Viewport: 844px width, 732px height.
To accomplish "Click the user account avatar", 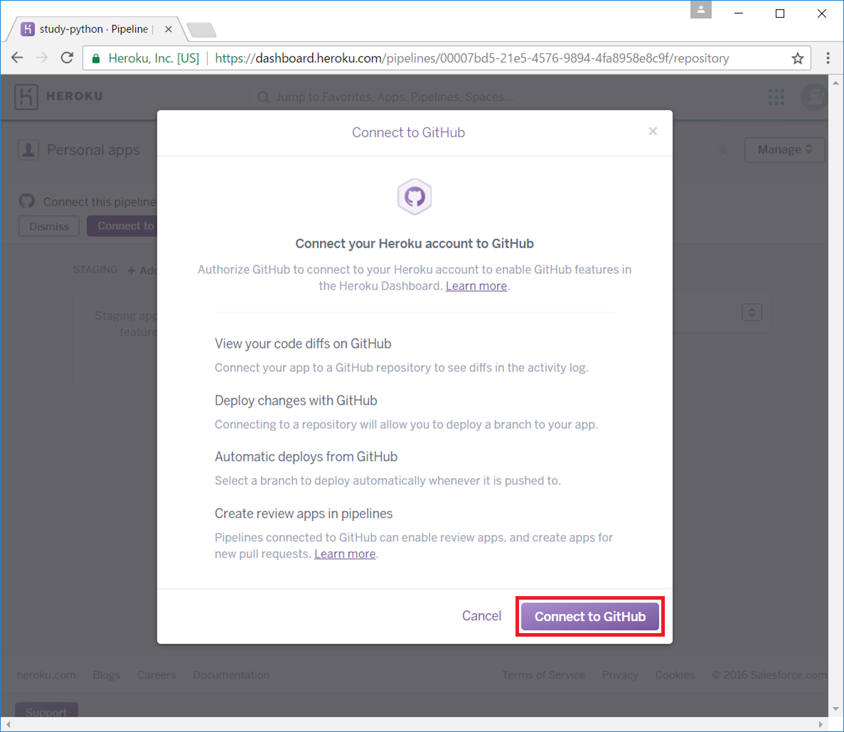I will (814, 97).
